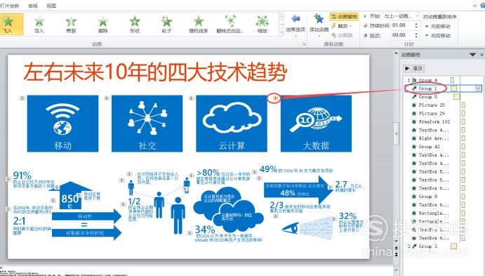Viewport: 485px width, 276px height.
Task: Close the 动画窗格 animation pane
Action: click(482, 55)
